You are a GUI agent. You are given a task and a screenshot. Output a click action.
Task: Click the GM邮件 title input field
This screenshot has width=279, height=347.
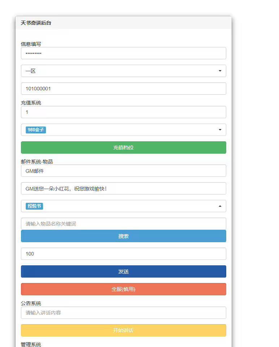pos(124,171)
